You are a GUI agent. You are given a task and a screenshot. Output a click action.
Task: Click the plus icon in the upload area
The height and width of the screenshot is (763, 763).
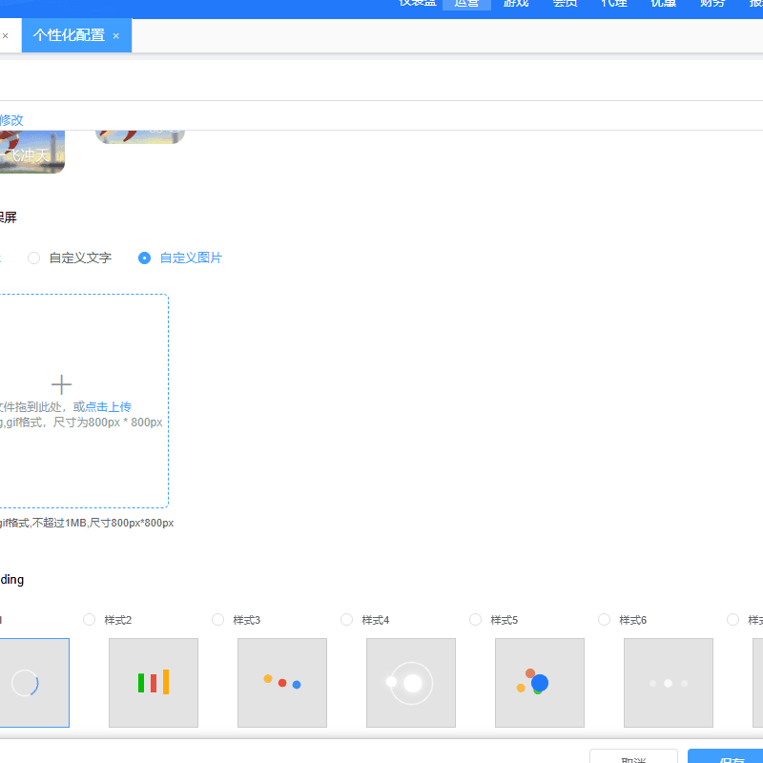pyautogui.click(x=61, y=384)
